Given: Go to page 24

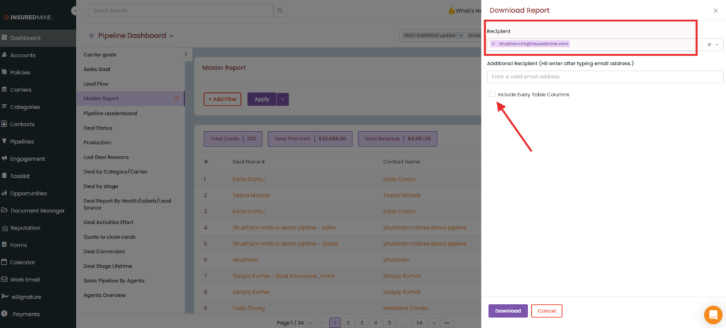Looking at the screenshot, I should tap(419, 323).
